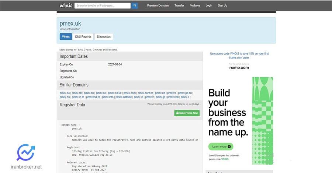Click the Similar Domains heading
This screenshot has height=173, width=332.
(x=74, y=85)
